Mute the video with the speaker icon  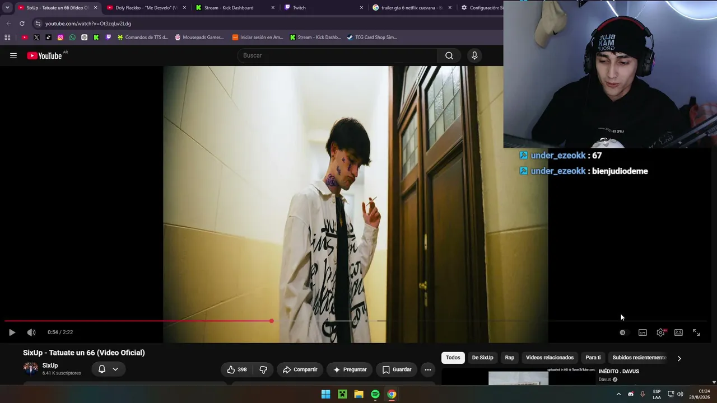tap(31, 332)
